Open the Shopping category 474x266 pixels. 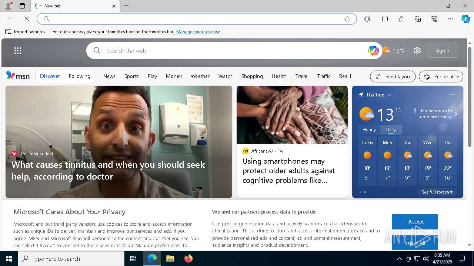pos(252,76)
